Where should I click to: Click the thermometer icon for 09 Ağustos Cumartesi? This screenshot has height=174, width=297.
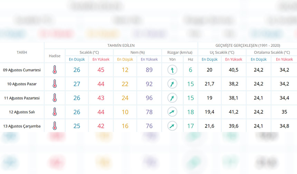pyautogui.click(x=55, y=70)
